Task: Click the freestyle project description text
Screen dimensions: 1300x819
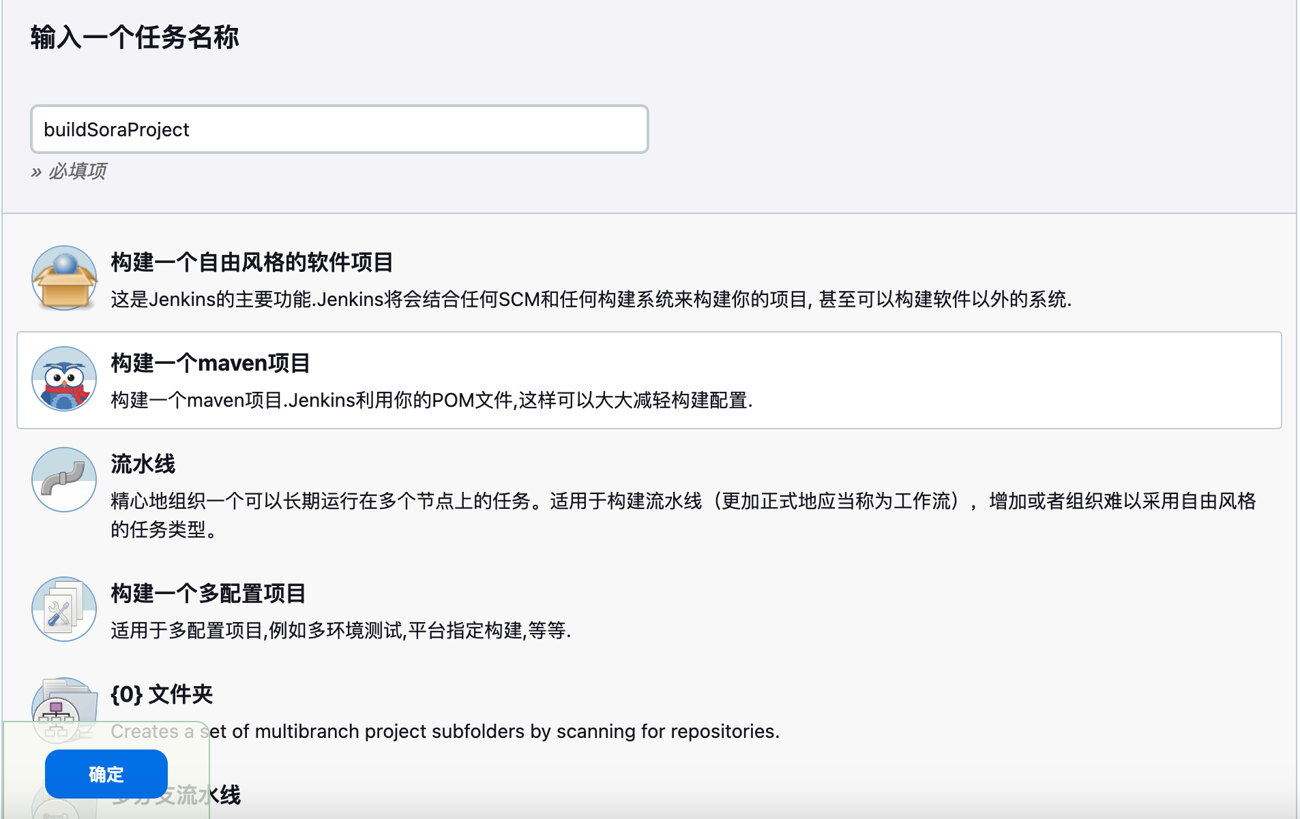Action: pyautogui.click(x=591, y=299)
